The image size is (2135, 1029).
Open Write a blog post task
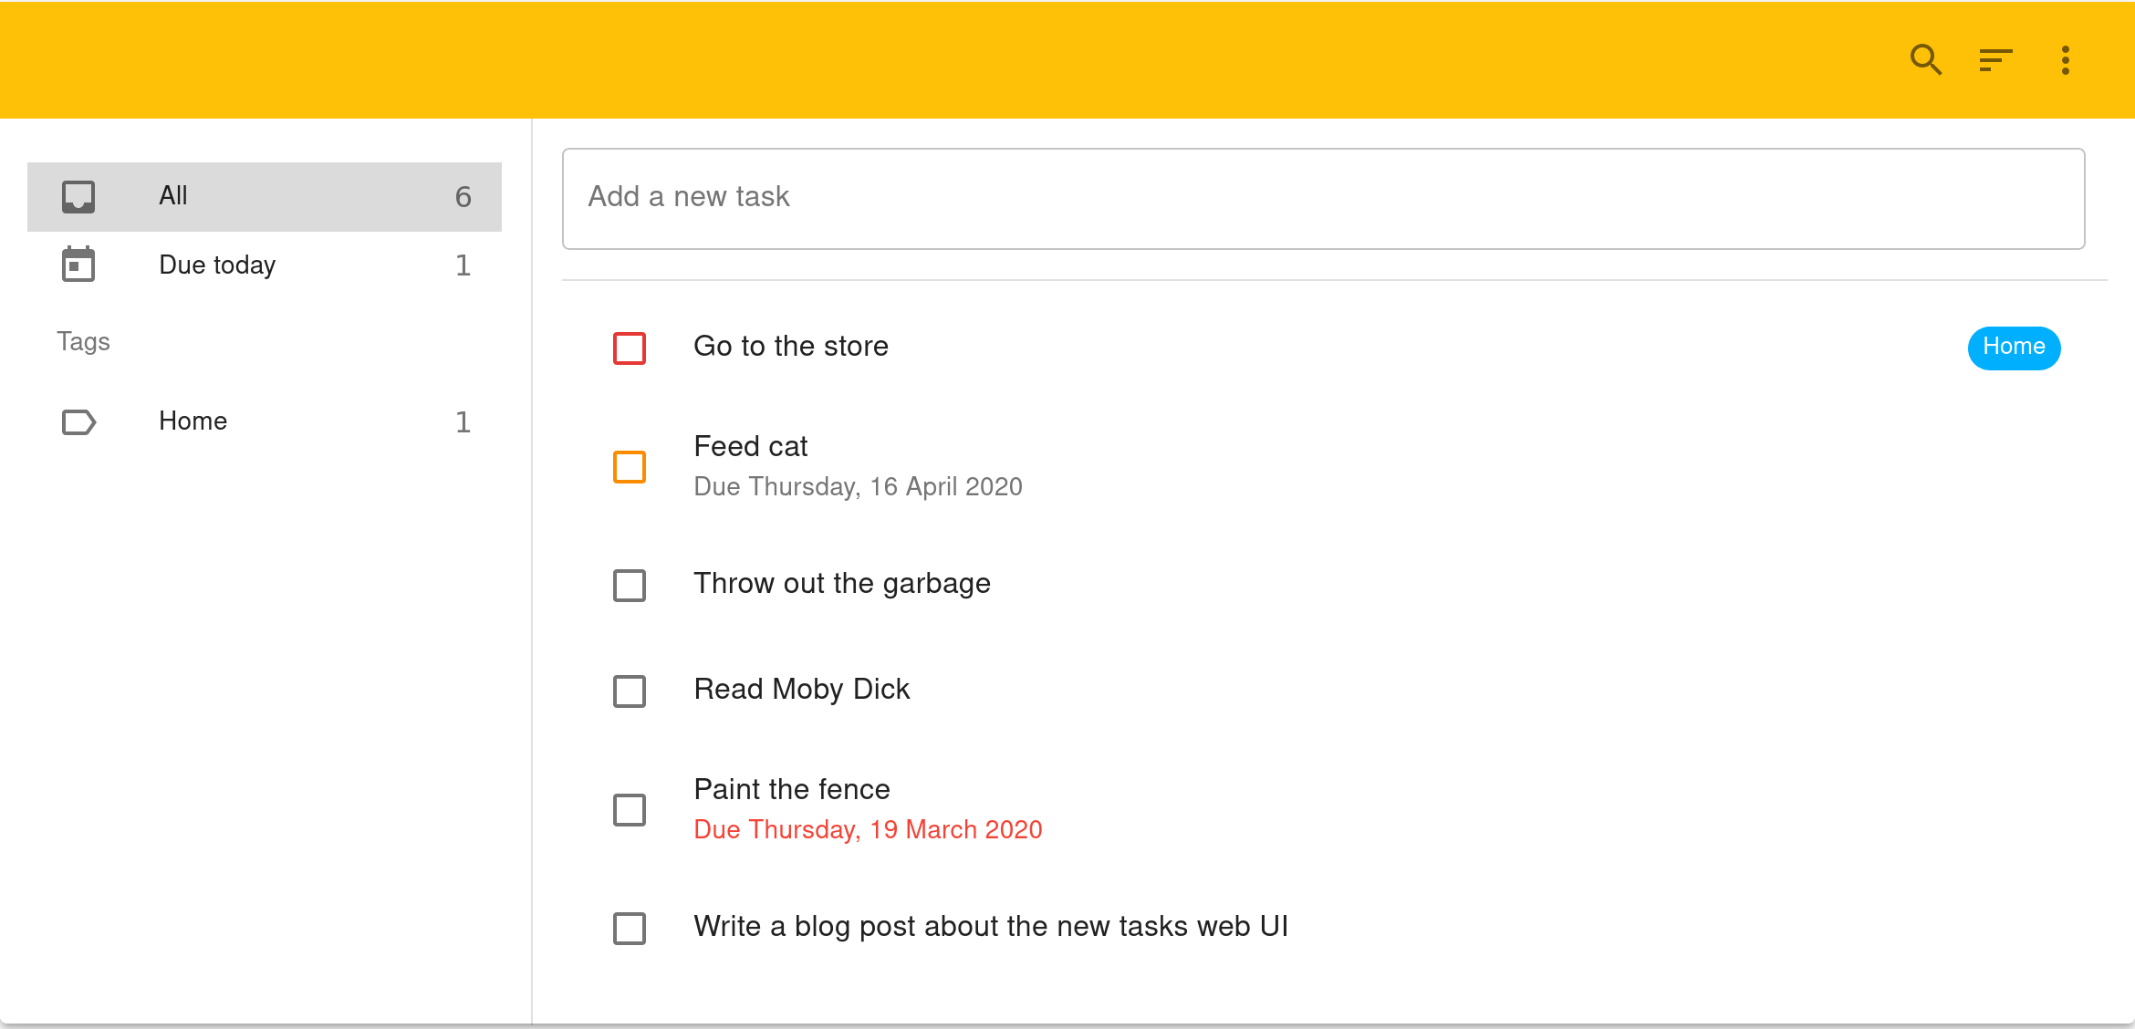tap(990, 926)
